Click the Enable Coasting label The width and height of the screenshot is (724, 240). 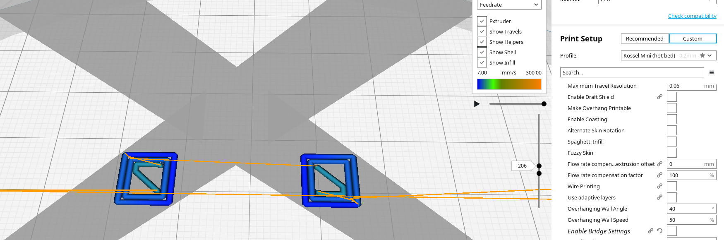point(587,119)
